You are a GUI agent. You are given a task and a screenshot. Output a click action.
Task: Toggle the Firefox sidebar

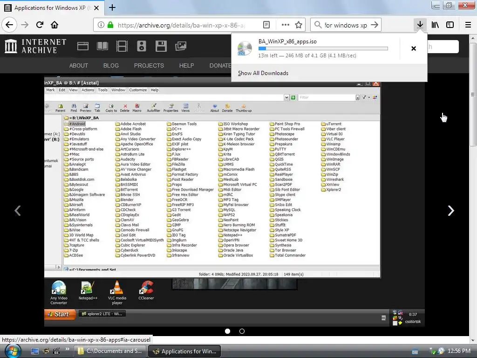coord(450,25)
